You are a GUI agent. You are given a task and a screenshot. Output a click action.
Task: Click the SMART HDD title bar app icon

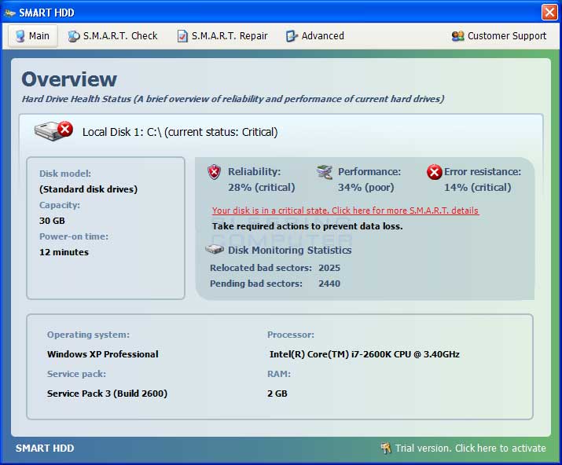(9, 13)
